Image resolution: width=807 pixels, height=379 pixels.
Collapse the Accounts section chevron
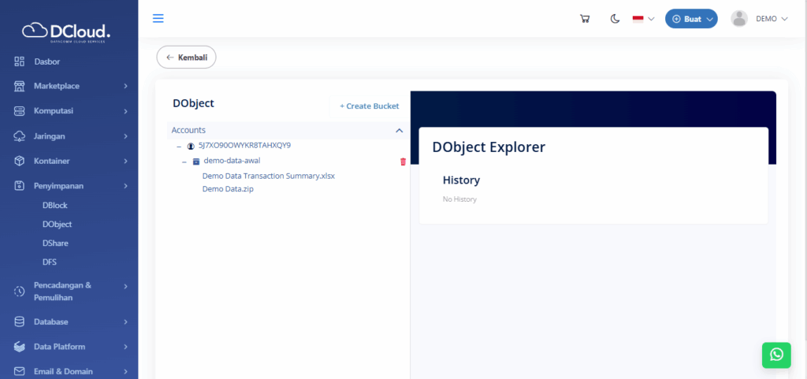399,130
